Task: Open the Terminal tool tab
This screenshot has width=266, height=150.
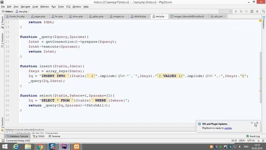Action: 54,136
